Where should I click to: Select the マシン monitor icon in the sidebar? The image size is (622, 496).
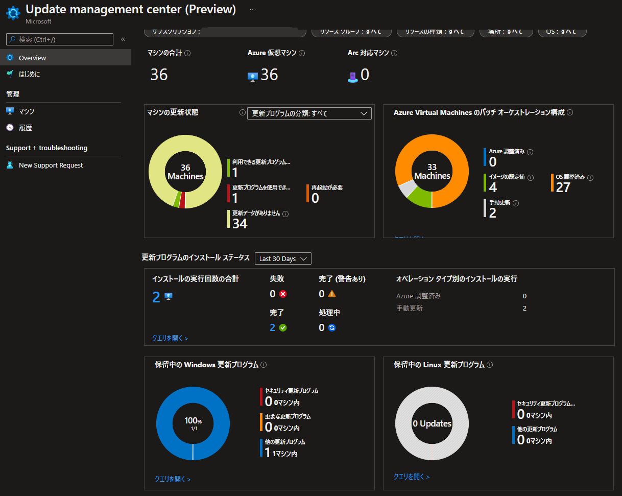(x=11, y=111)
